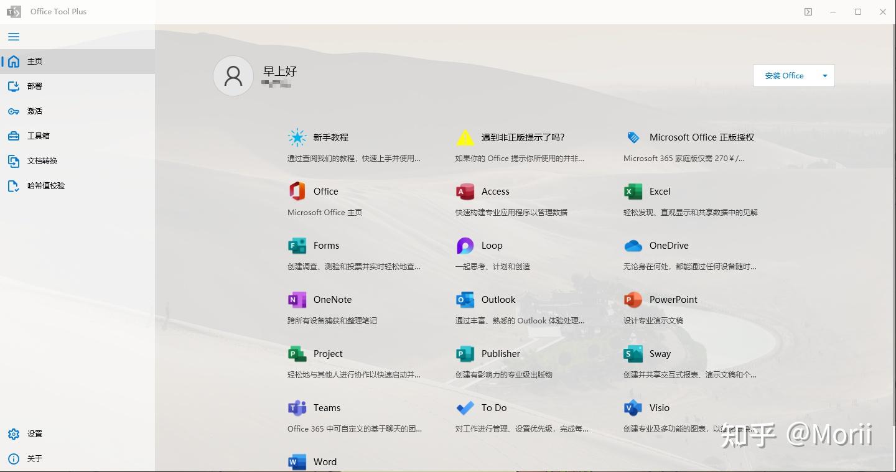
Task: Open the Project icon
Action: 297,354
